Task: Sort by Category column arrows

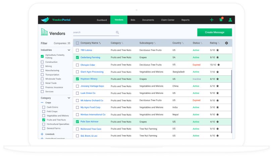Action: pyautogui.click(x=122, y=43)
